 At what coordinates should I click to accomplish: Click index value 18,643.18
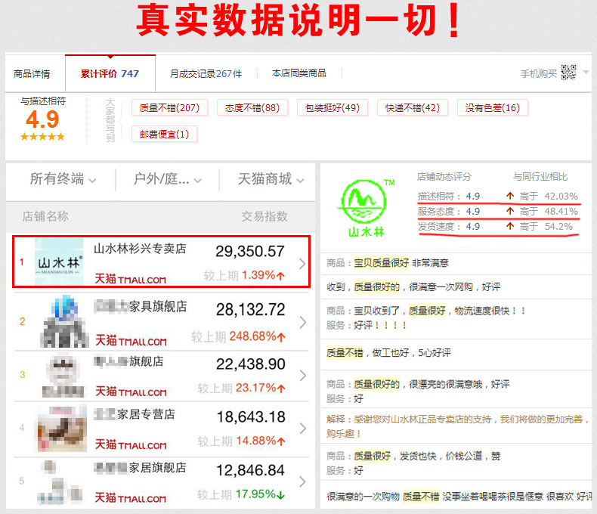251,417
